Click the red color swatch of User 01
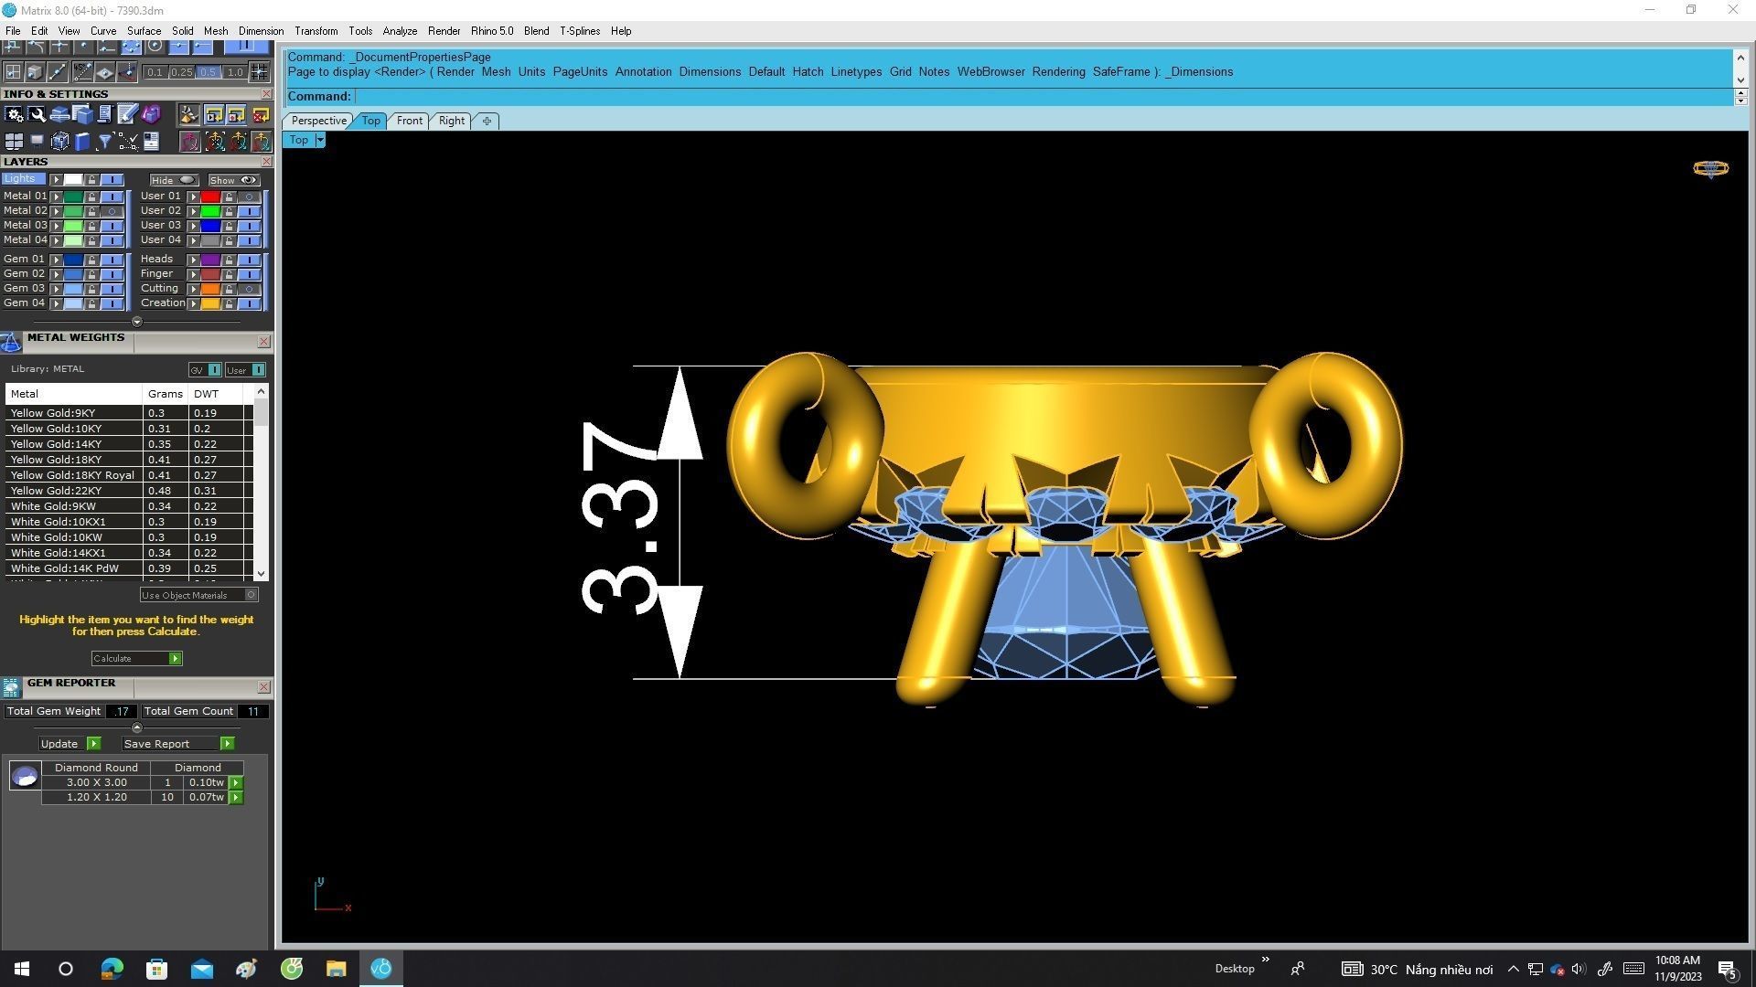 (210, 196)
